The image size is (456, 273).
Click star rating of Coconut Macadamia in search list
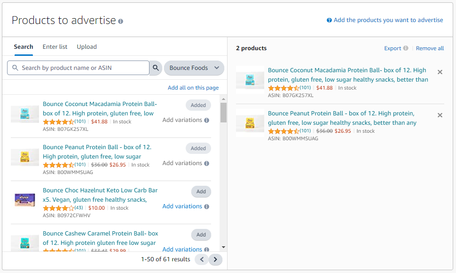pyautogui.click(x=58, y=122)
